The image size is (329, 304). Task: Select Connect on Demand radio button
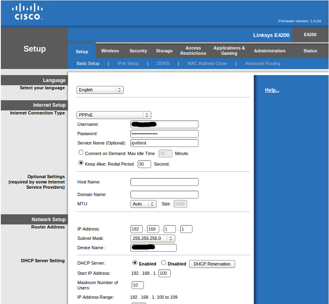(81, 153)
